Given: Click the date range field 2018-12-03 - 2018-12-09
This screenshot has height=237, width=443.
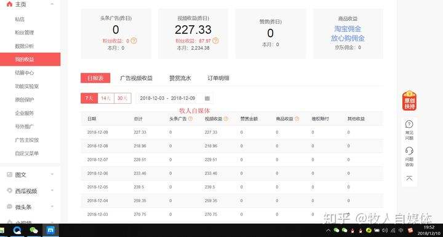Looking at the screenshot, I should pos(174,98).
